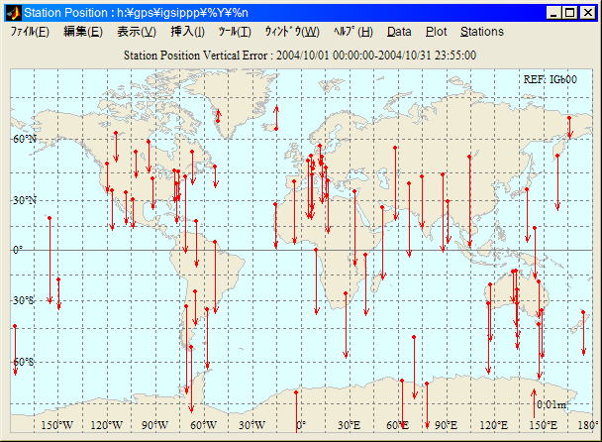Click the 60°N latitude axis label

point(23,140)
